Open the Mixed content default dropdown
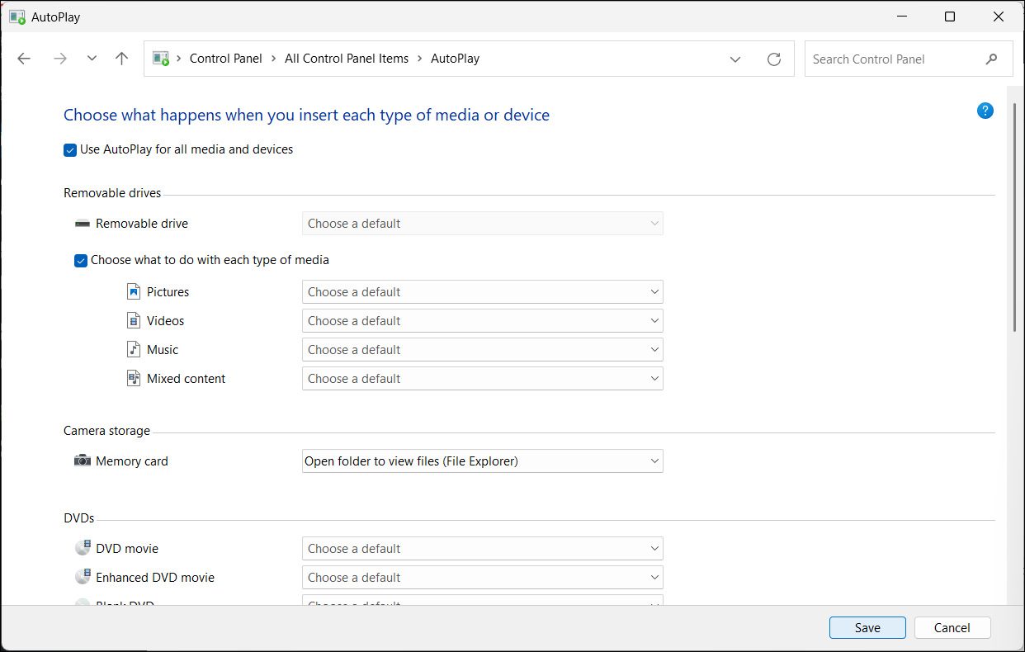This screenshot has width=1025, height=652. click(482, 379)
